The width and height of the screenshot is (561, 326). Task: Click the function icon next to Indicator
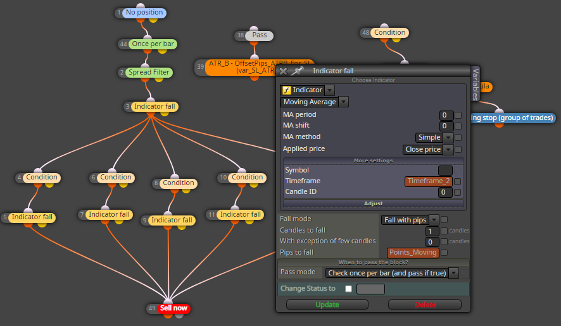(x=286, y=90)
